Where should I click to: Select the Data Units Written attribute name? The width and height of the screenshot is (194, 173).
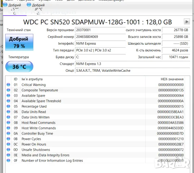[35, 117]
